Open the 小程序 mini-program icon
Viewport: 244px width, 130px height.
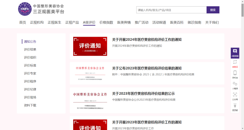[x=235, y=84]
